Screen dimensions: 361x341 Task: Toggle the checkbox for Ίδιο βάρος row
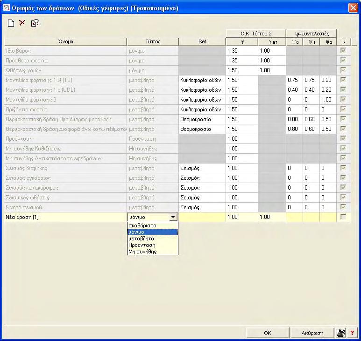343,50
